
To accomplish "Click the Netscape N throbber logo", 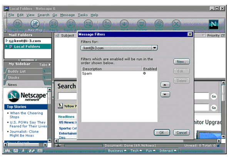I will click(x=213, y=25).
